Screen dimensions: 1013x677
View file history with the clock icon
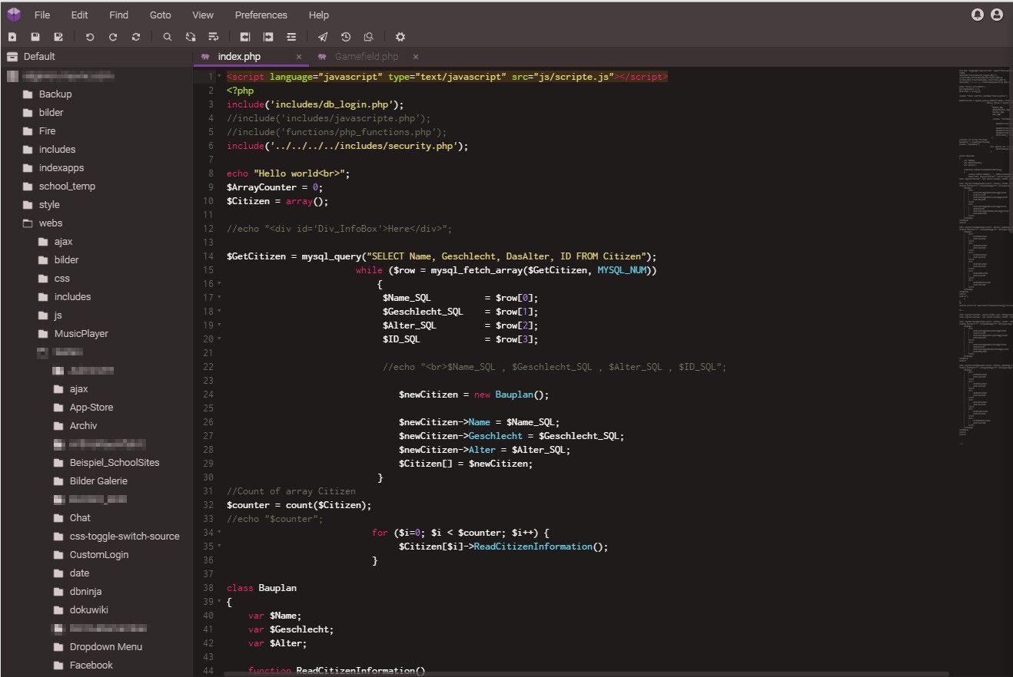[x=345, y=36]
